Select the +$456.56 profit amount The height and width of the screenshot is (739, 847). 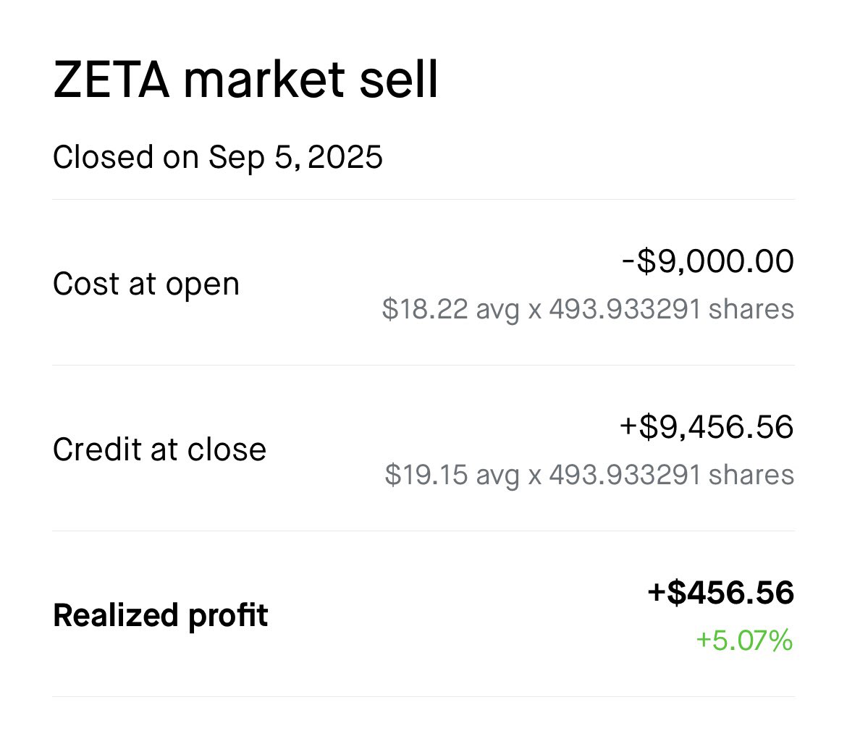point(720,593)
